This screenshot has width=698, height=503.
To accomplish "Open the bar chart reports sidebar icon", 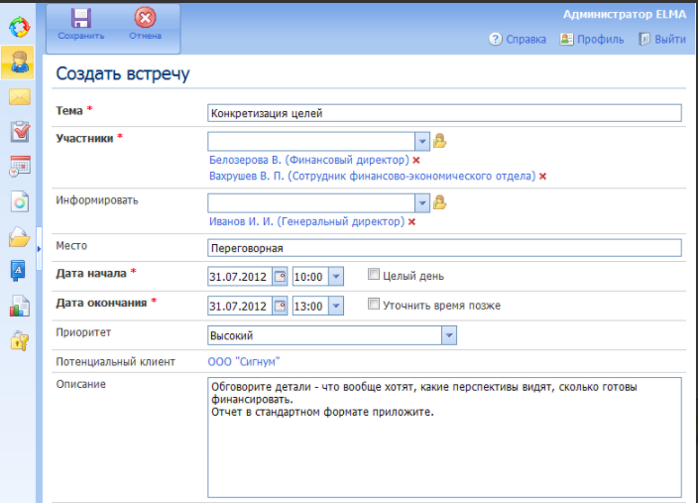I will point(19,306).
